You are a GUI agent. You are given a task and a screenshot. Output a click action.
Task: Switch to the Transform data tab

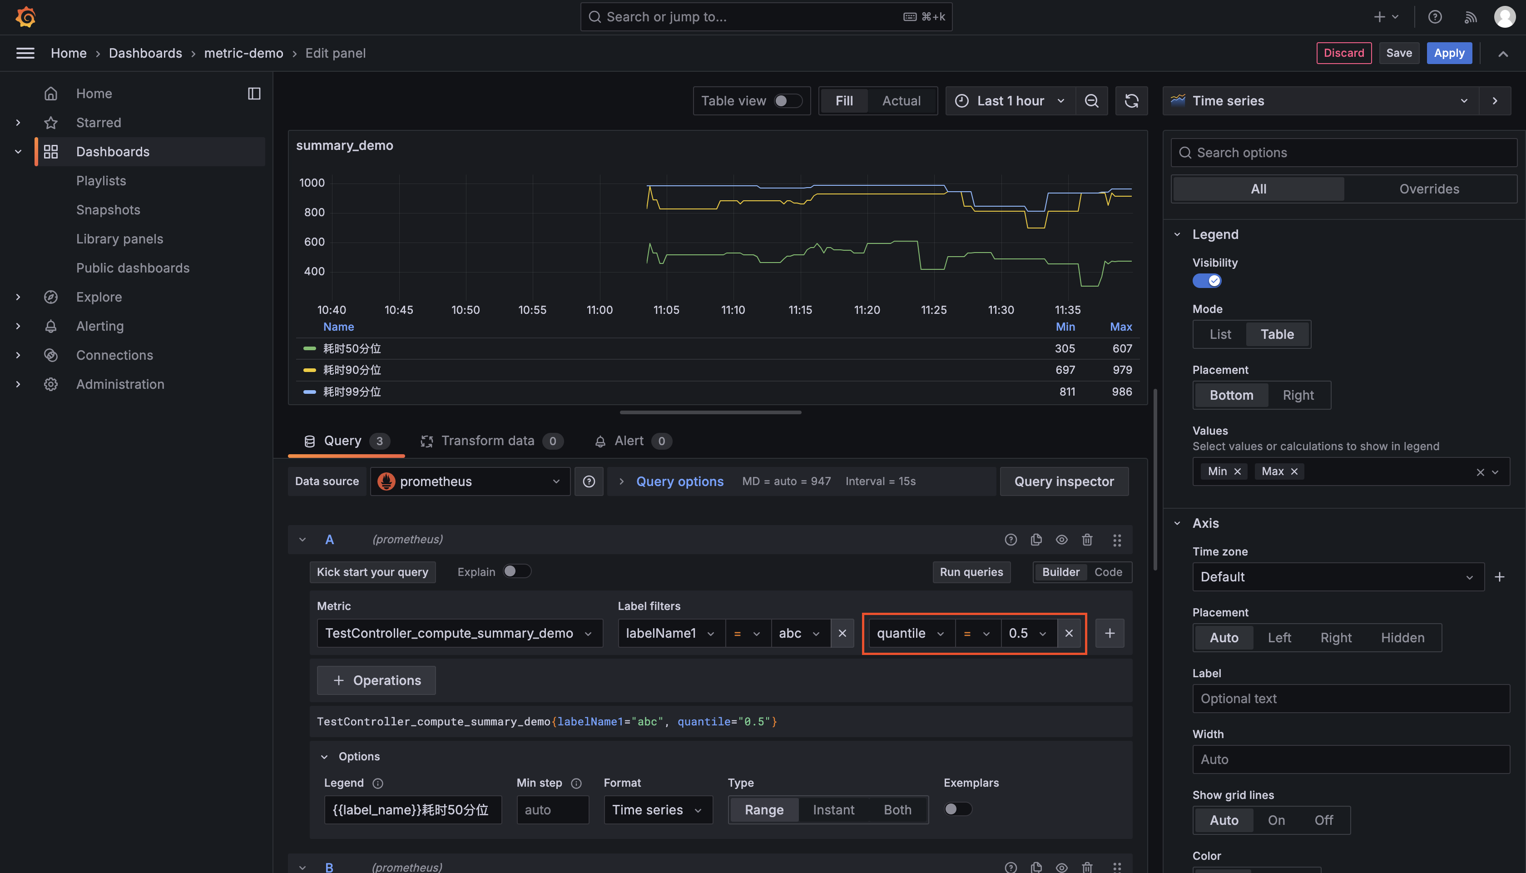(491, 441)
